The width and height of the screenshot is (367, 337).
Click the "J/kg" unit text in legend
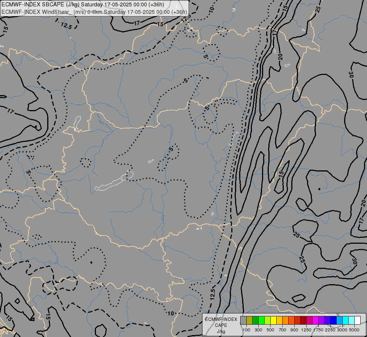coord(221,331)
